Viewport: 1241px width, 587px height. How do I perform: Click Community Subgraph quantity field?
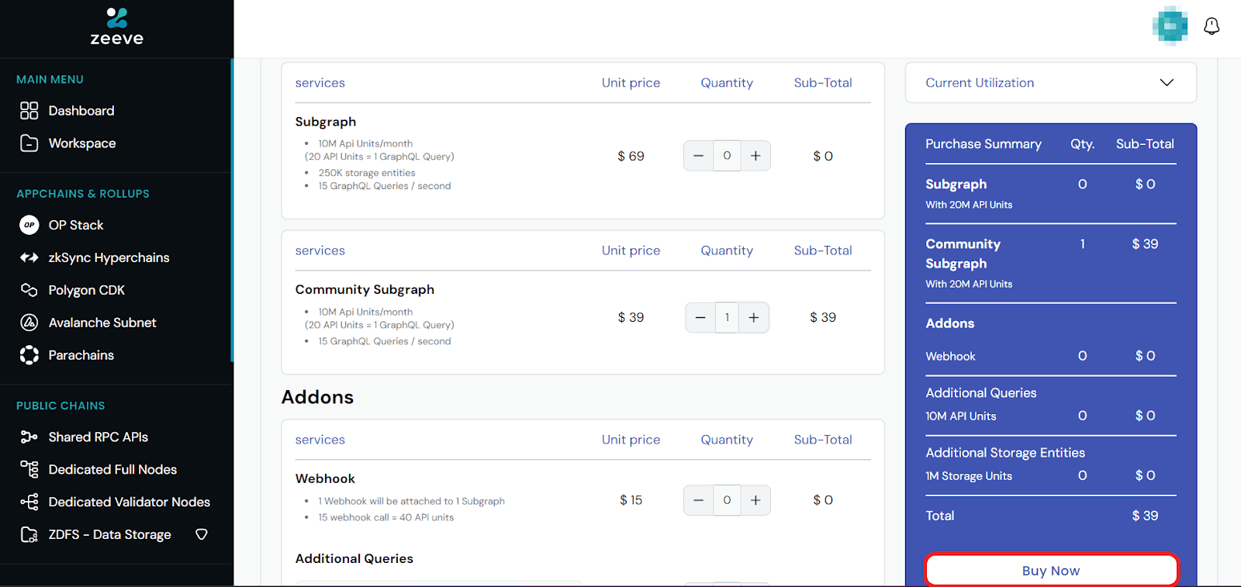coord(727,317)
